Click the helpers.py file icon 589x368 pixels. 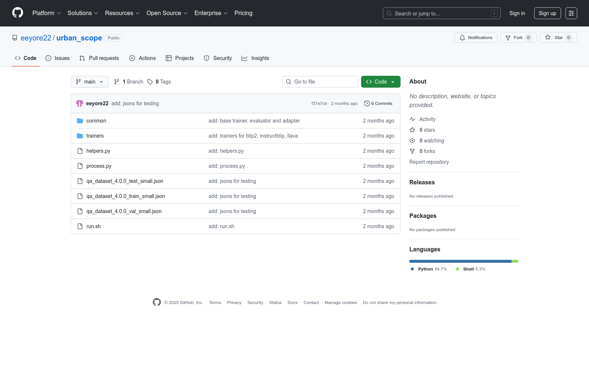(x=80, y=151)
